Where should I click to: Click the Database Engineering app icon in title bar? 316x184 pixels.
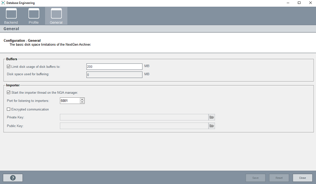click(4, 3)
